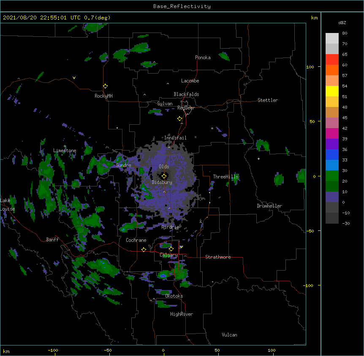Click the 45 value on the dBZ legend
Image resolution: width=364 pixels, height=356 pixels.
click(x=345, y=118)
